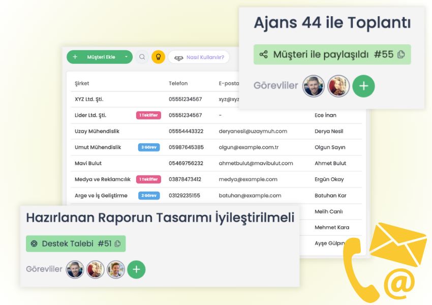Click the yellow lightbulb tips icon
This screenshot has height=305, width=432.
(x=159, y=57)
